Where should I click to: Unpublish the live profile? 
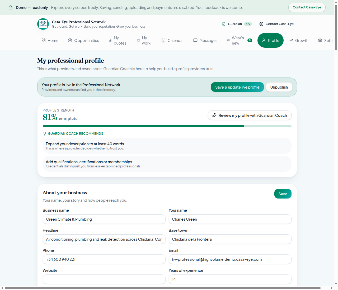(x=279, y=87)
